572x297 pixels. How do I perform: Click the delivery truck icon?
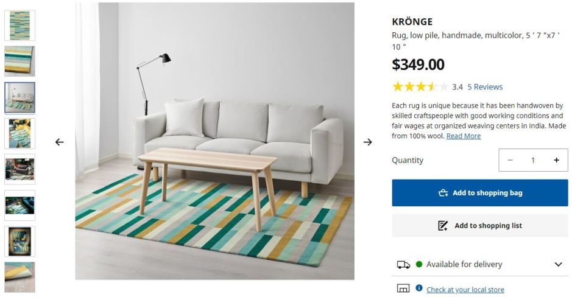[x=403, y=265]
